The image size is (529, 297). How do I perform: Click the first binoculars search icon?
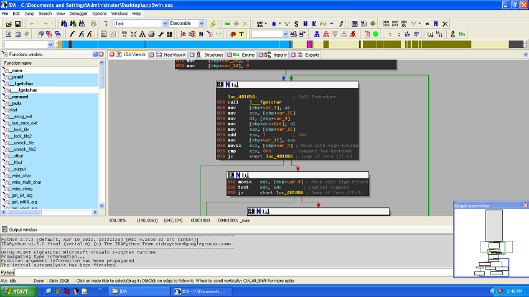63,24
